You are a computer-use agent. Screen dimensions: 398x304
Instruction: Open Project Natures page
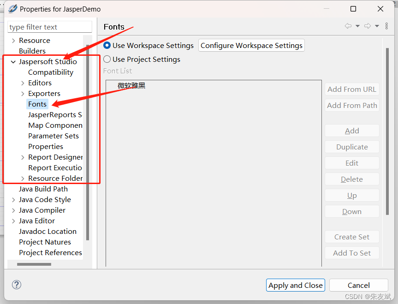[x=45, y=242]
